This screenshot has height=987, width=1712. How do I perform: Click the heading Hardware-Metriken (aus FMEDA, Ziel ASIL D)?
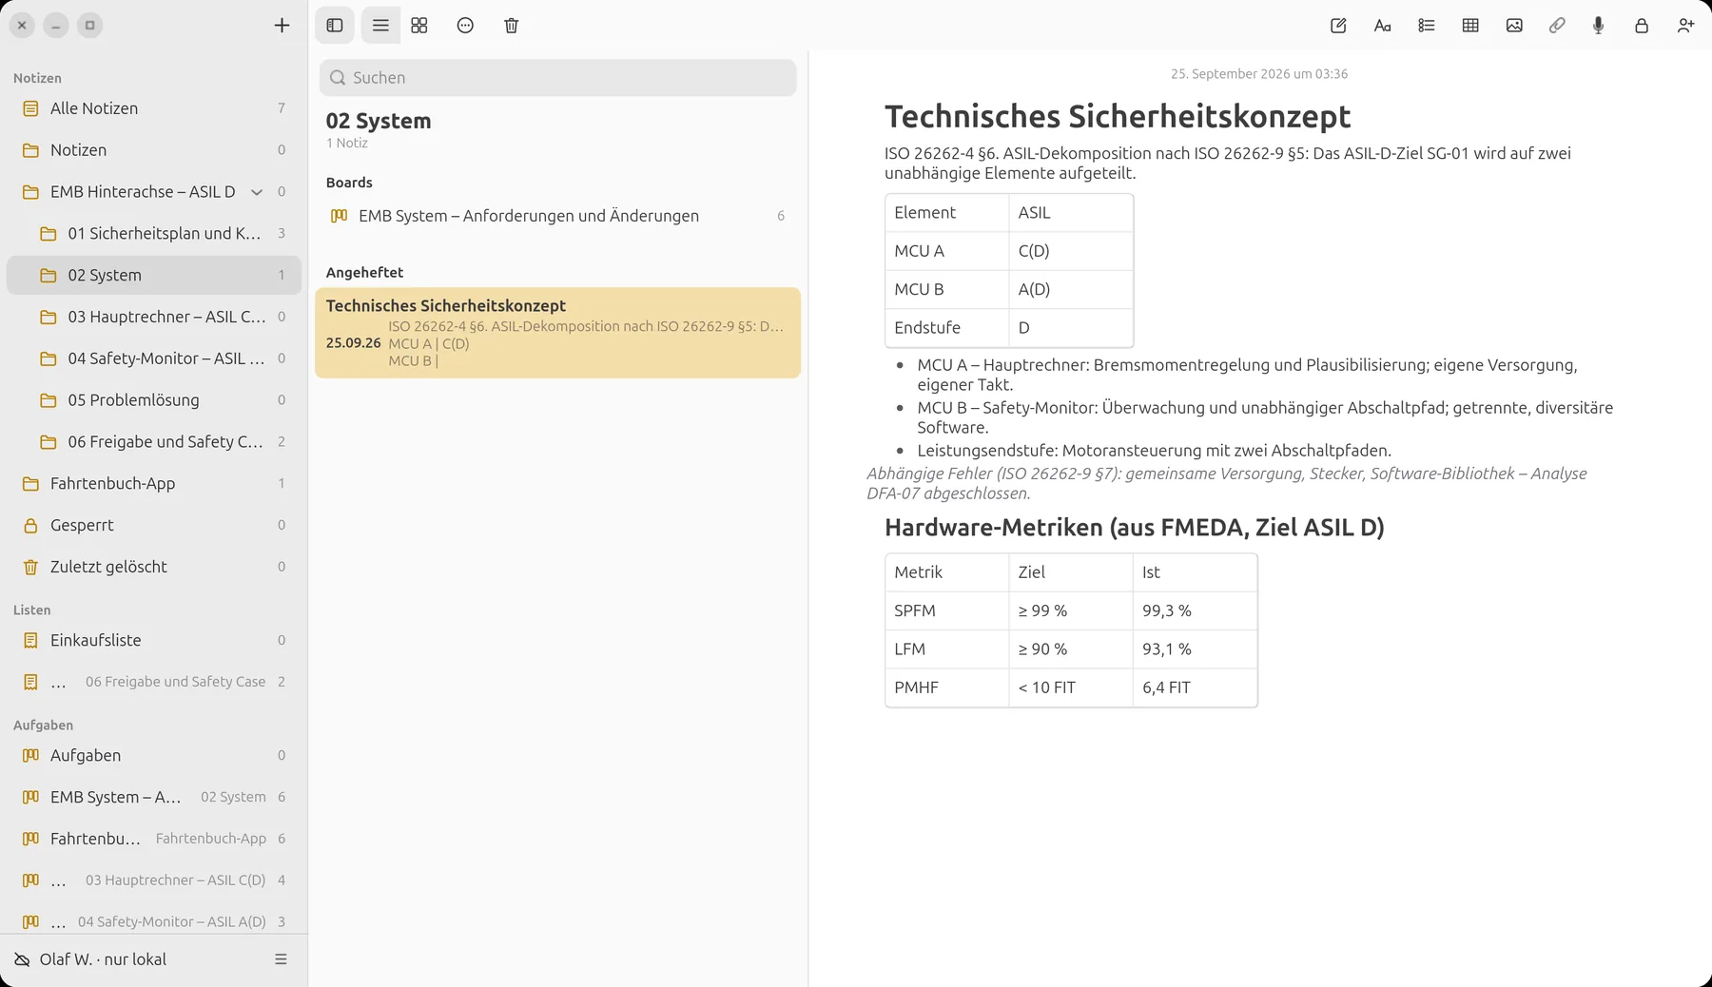coord(1135,528)
